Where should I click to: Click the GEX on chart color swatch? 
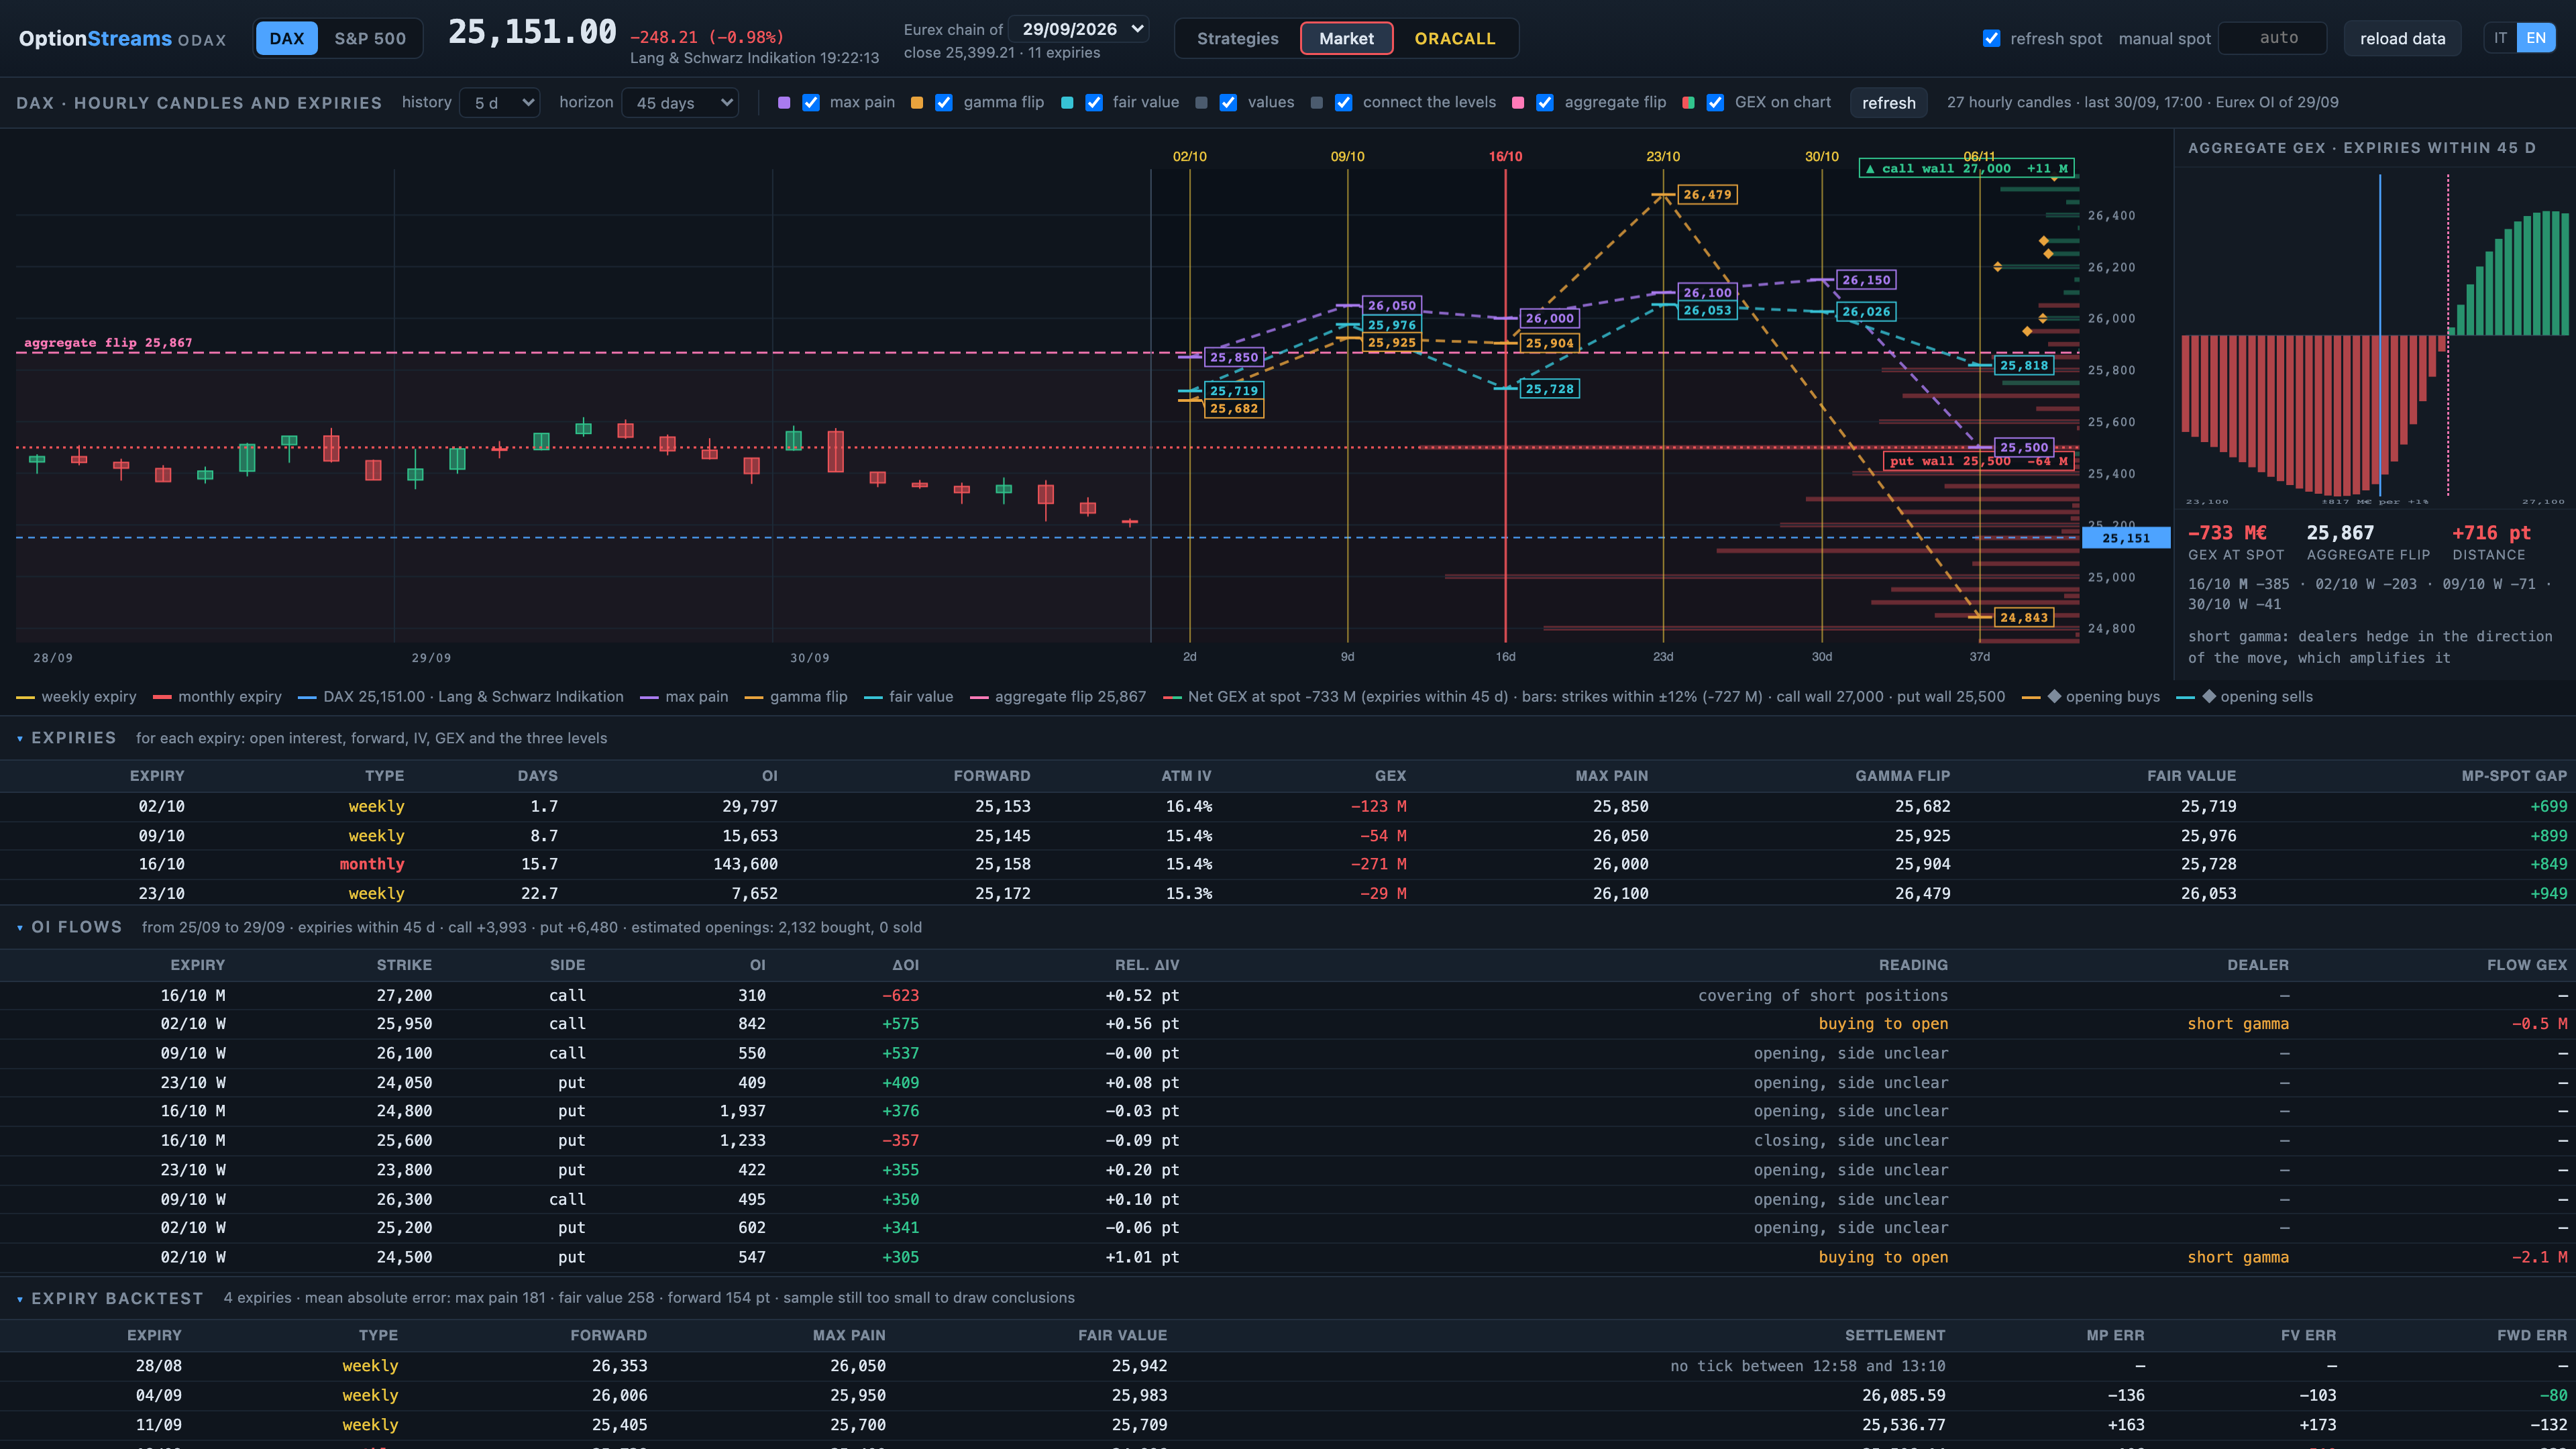click(x=1689, y=102)
